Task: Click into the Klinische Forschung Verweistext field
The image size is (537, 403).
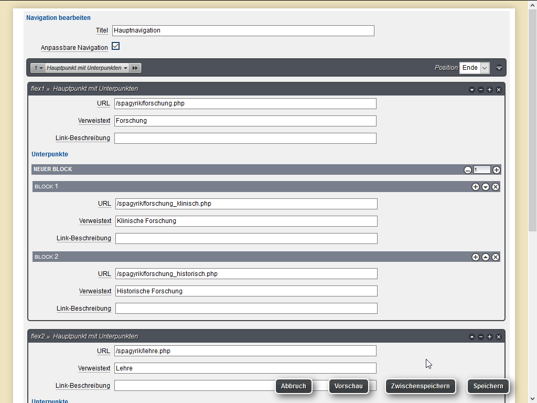Action: [246, 221]
